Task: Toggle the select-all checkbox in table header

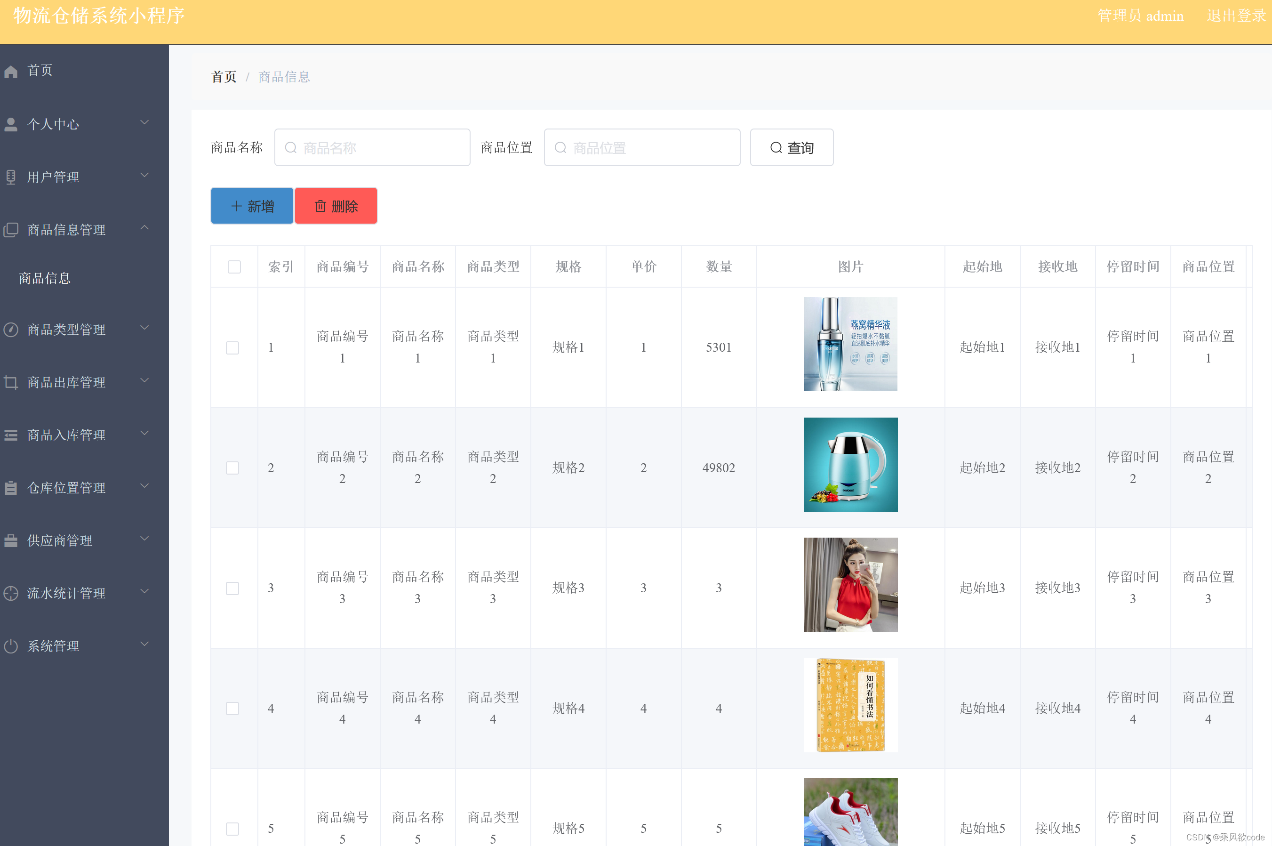Action: pyautogui.click(x=234, y=266)
